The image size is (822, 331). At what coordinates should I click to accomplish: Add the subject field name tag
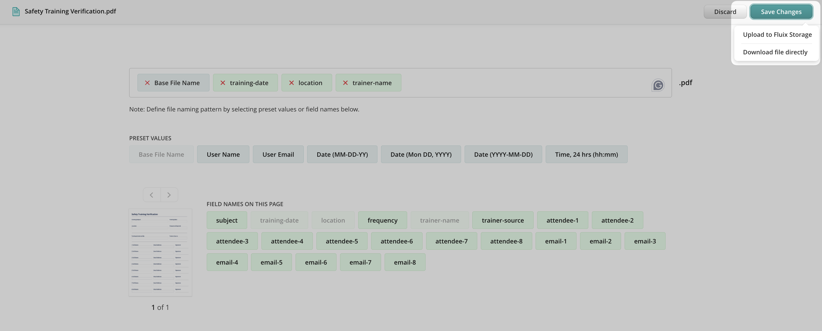point(227,220)
